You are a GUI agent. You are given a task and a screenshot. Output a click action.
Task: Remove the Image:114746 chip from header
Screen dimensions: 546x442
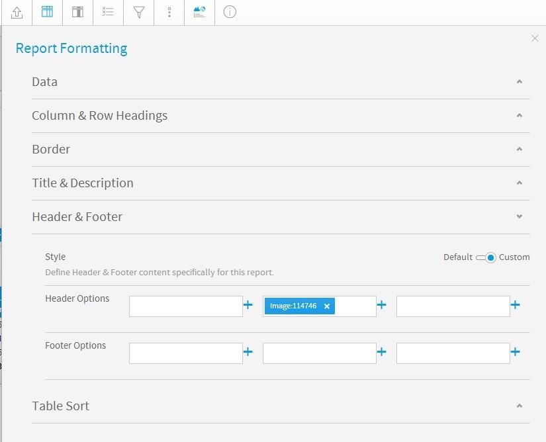tap(326, 306)
